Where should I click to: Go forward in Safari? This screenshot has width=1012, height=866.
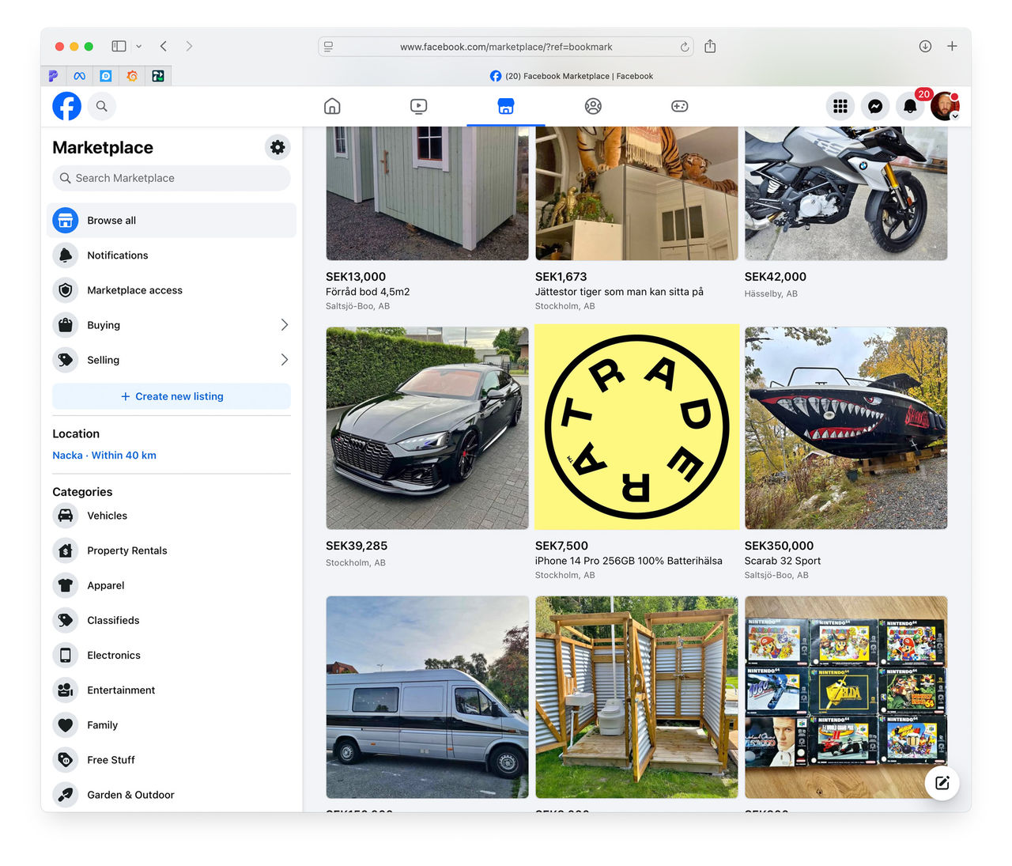pos(189,47)
